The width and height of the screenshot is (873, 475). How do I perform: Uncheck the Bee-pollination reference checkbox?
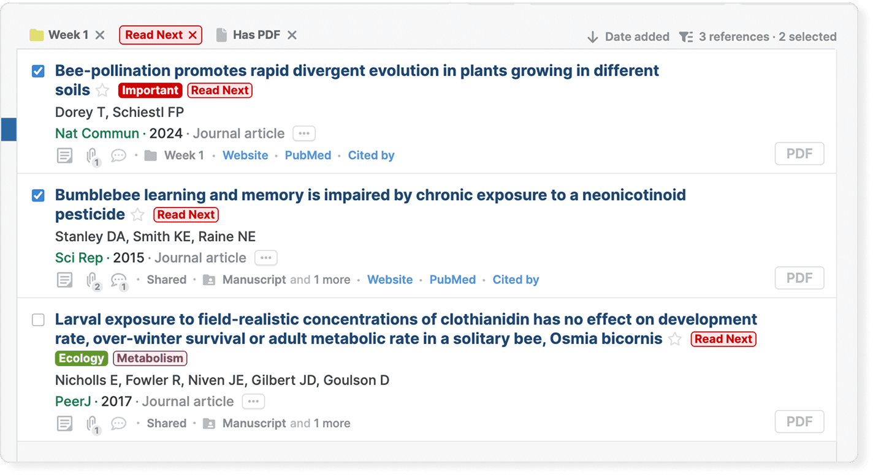[x=38, y=71]
